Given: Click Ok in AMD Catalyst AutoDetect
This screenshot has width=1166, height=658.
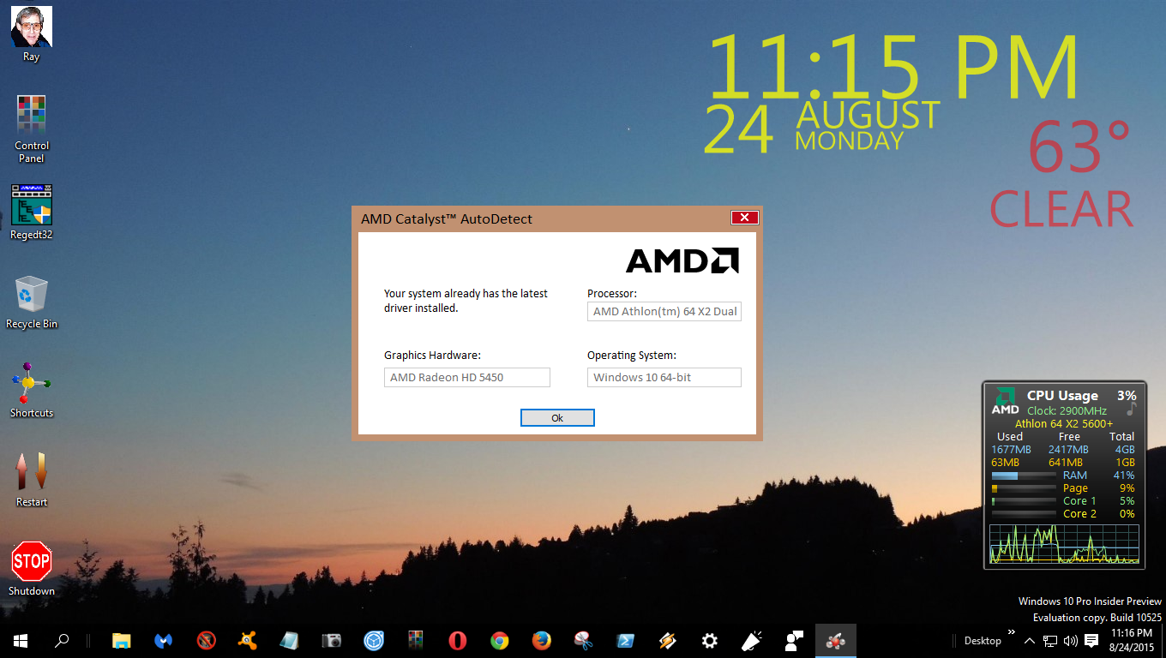Looking at the screenshot, I should [x=557, y=418].
